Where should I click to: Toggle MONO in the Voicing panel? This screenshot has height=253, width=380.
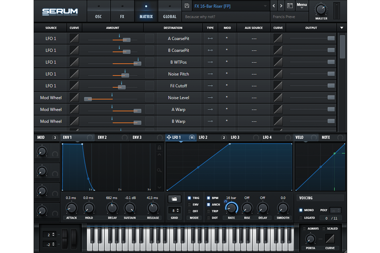pyautogui.click(x=306, y=210)
